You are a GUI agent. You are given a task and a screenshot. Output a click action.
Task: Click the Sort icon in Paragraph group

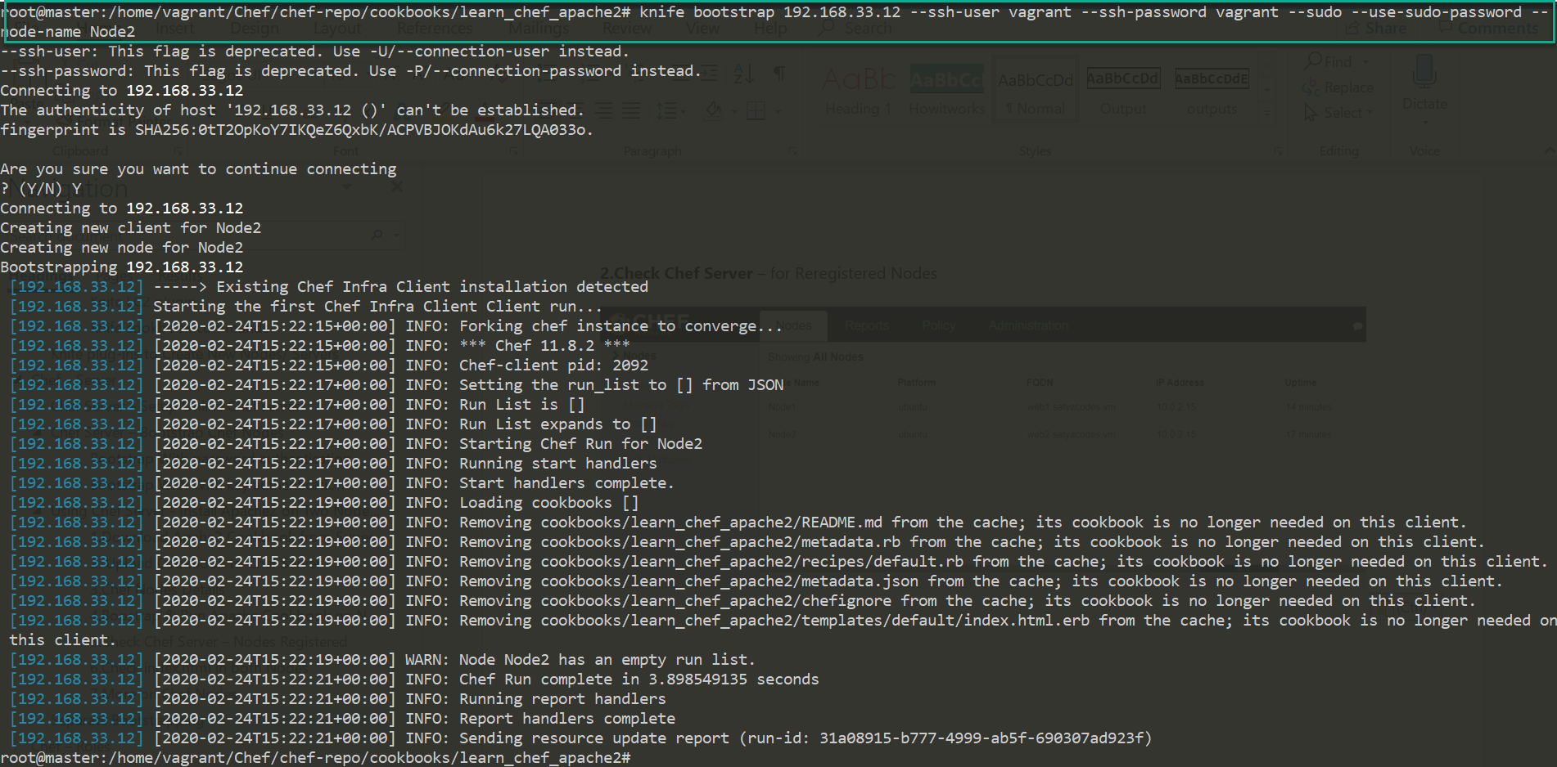click(x=743, y=75)
